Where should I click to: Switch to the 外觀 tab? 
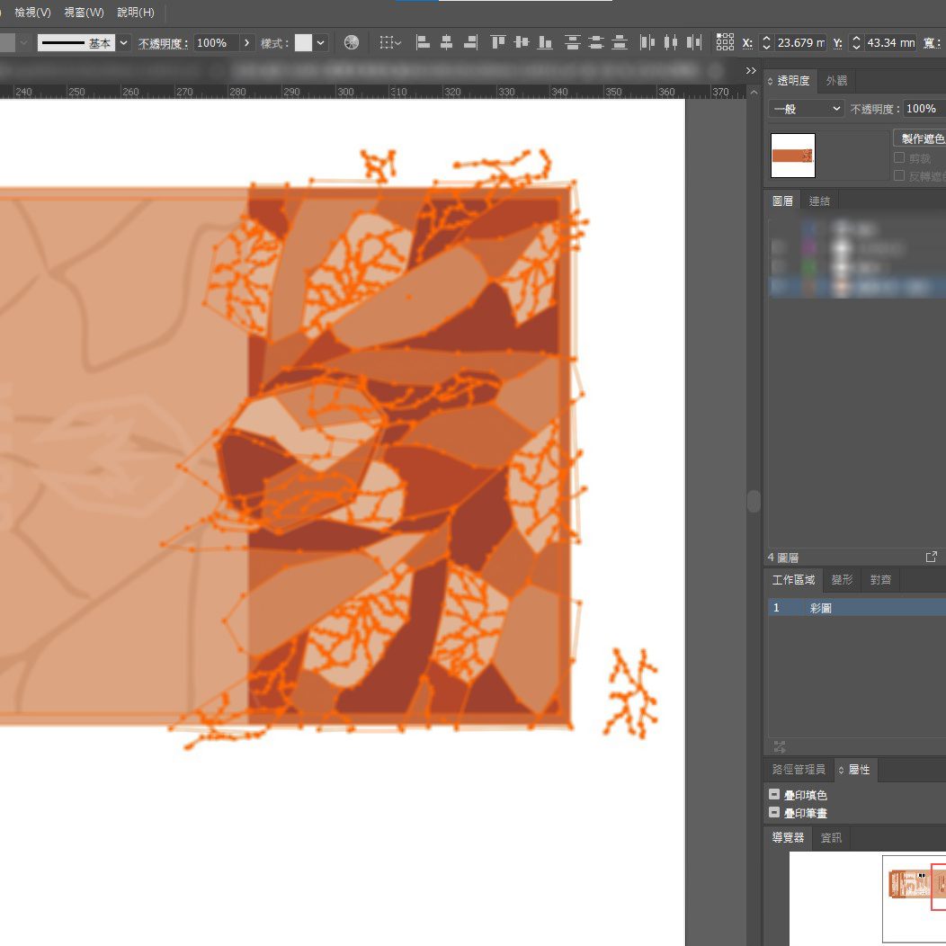pos(836,80)
